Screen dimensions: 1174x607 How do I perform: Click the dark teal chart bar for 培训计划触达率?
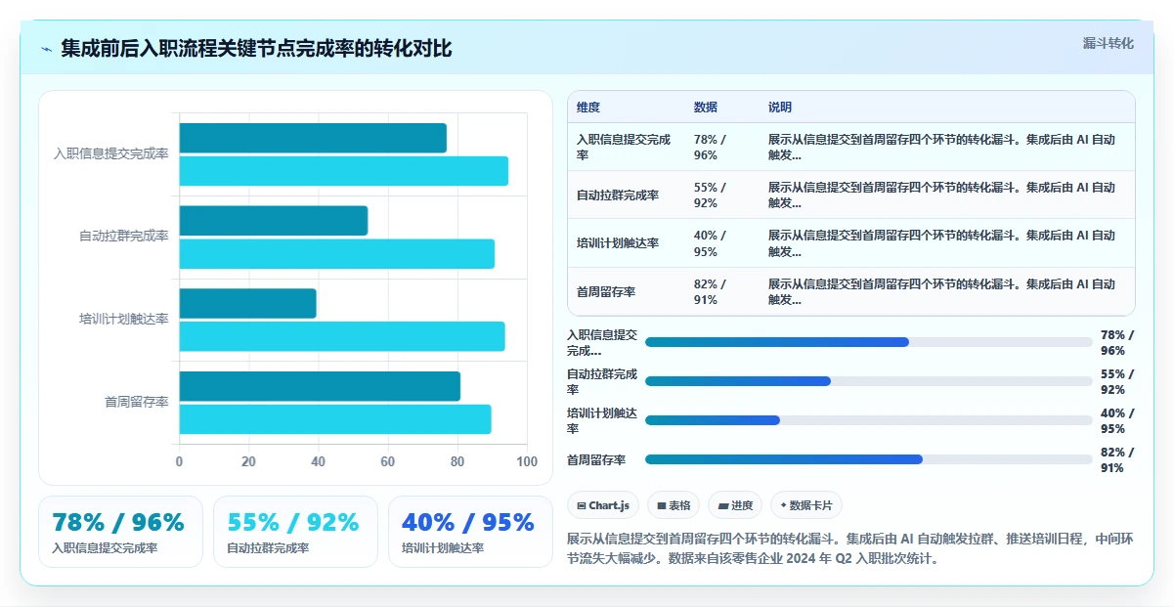click(247, 303)
